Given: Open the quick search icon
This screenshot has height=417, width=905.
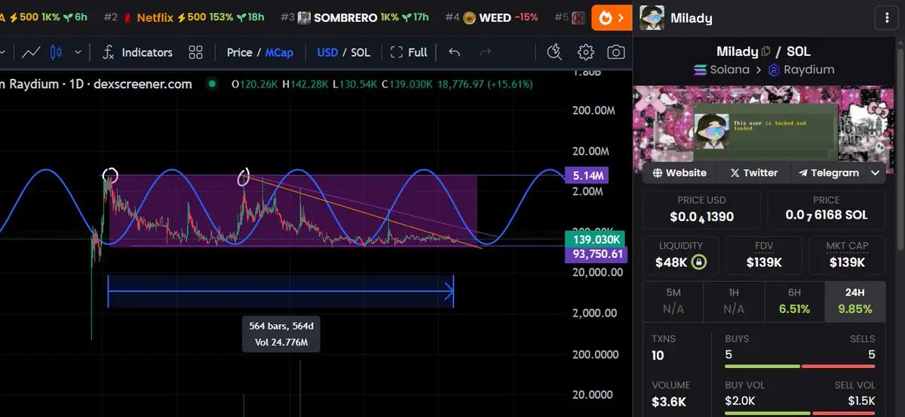Looking at the screenshot, I should [x=554, y=52].
